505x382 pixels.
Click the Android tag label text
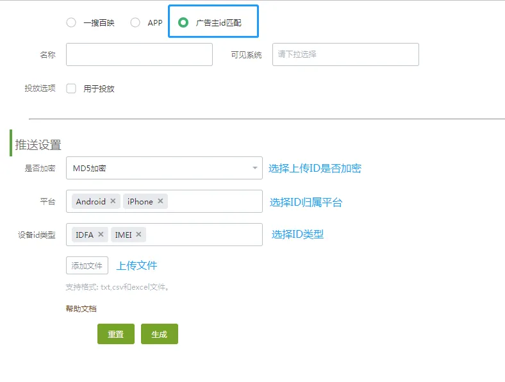[x=90, y=201]
